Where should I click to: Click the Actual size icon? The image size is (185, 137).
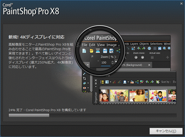pos(152,58)
